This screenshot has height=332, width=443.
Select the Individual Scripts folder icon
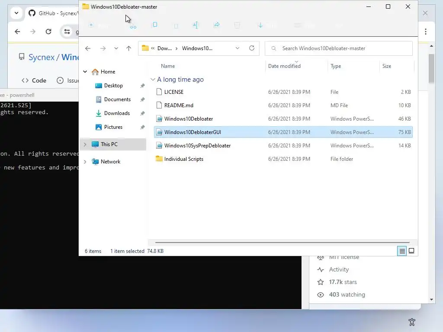[x=159, y=159]
